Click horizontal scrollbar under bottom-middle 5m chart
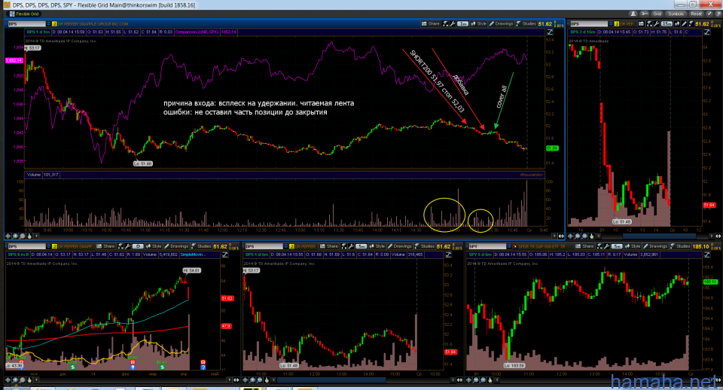This screenshot has width=723, height=390. click(x=331, y=380)
